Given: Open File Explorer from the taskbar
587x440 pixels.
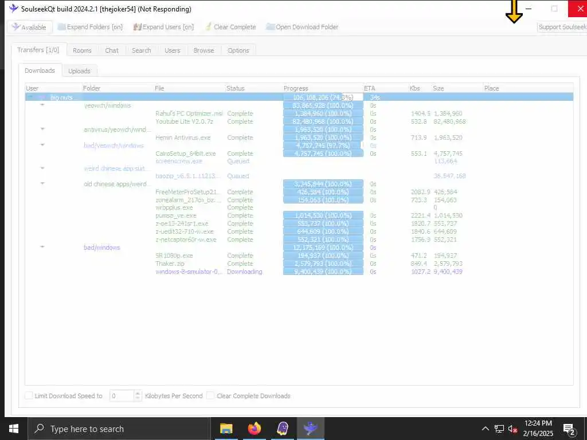Looking at the screenshot, I should (226, 429).
